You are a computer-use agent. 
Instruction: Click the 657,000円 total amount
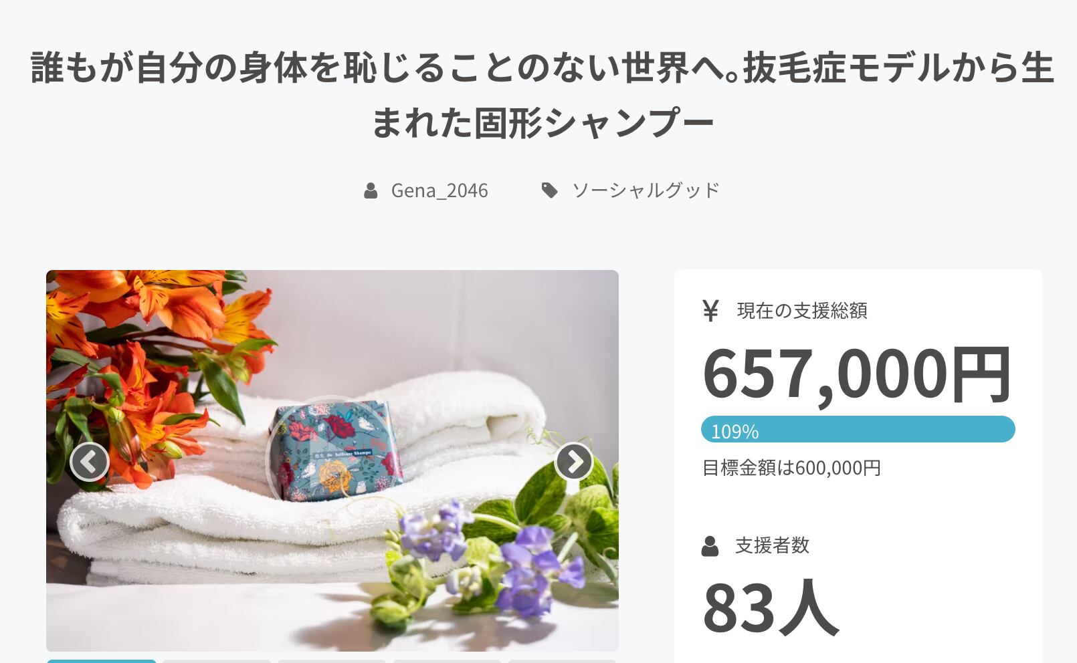857,375
